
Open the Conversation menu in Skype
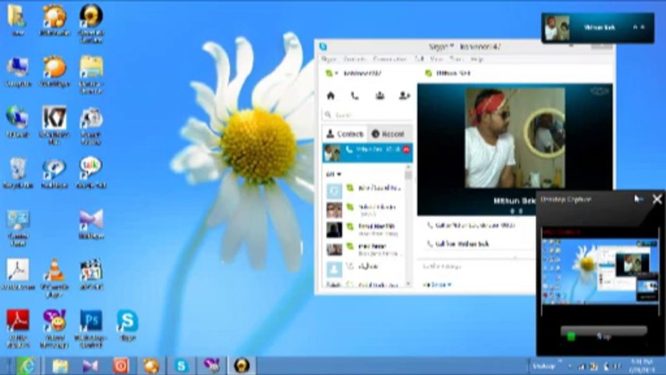click(390, 59)
